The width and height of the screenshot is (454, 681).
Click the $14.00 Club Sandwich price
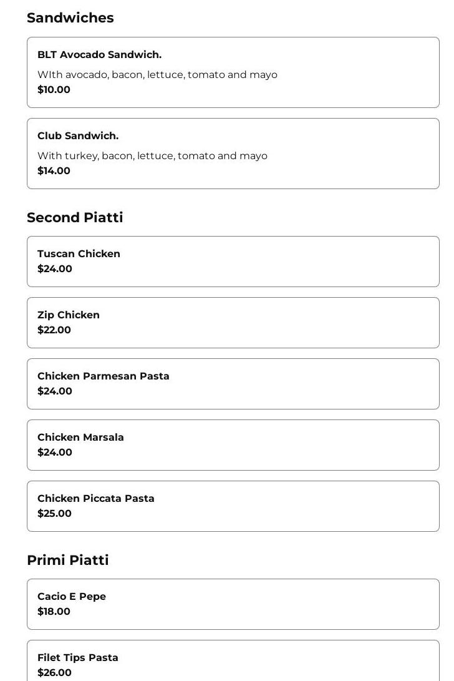[54, 170]
